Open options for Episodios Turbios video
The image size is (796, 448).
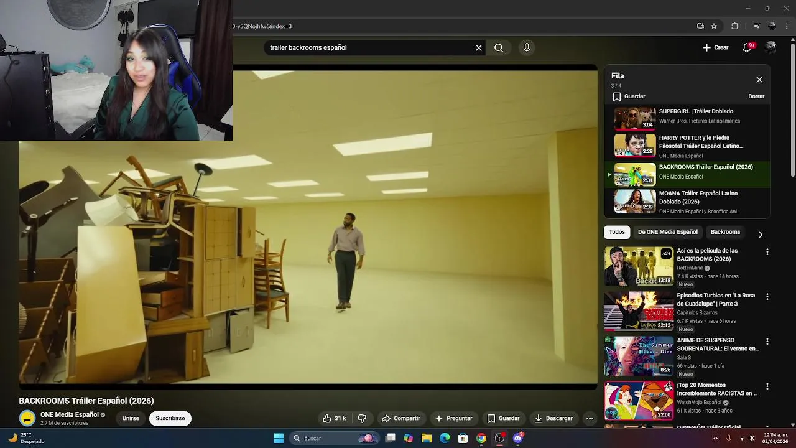click(767, 297)
